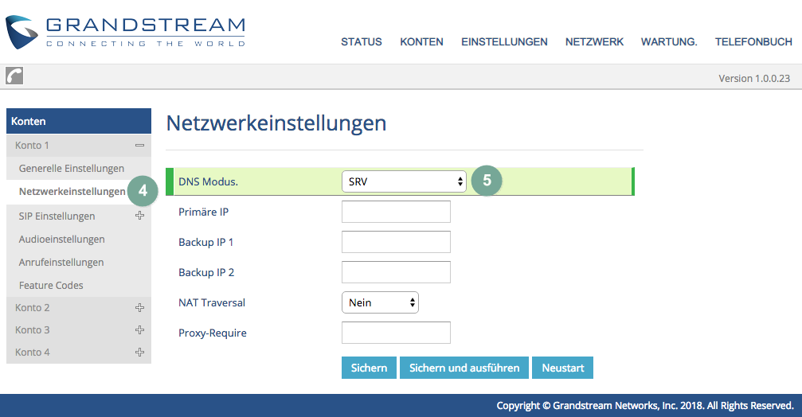Click the Grandstream logo
This screenshot has height=417, width=802.
pyautogui.click(x=125, y=32)
